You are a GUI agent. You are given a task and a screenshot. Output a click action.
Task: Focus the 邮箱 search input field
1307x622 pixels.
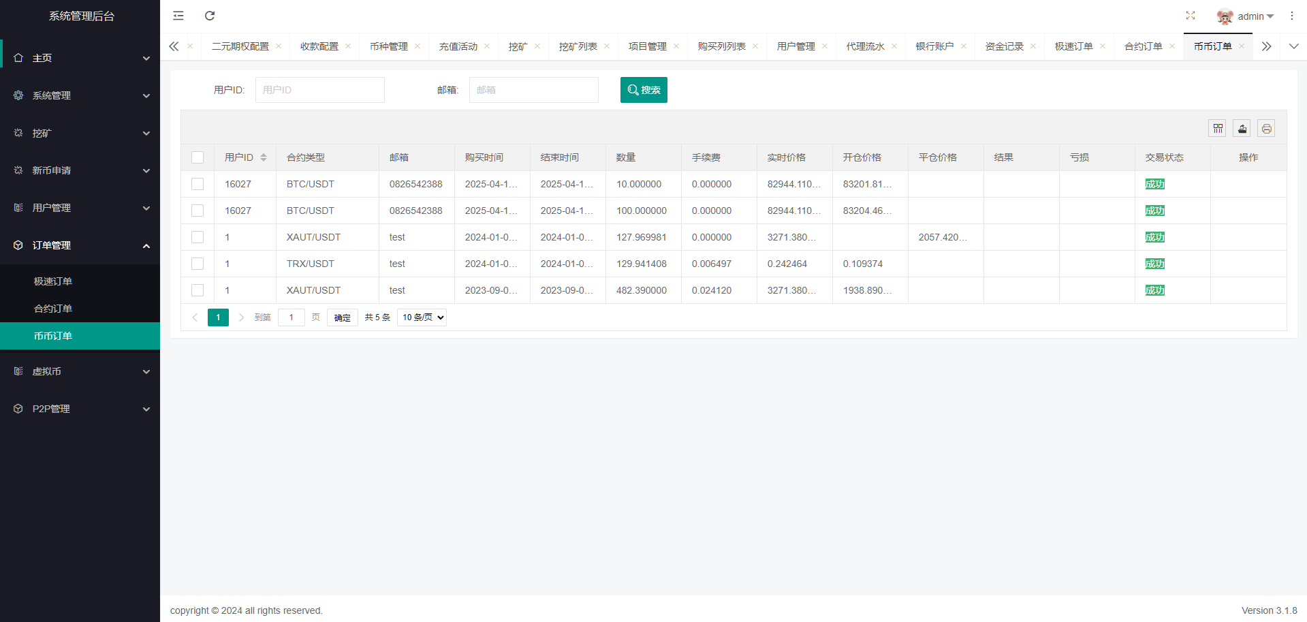coord(533,90)
